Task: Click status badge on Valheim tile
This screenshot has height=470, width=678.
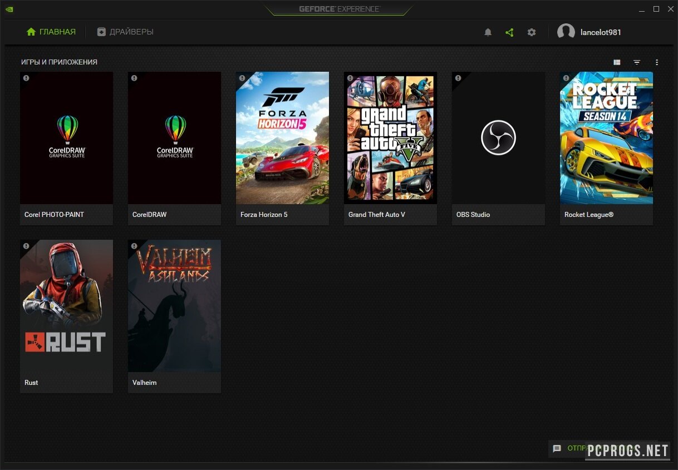Action: pyautogui.click(x=134, y=246)
